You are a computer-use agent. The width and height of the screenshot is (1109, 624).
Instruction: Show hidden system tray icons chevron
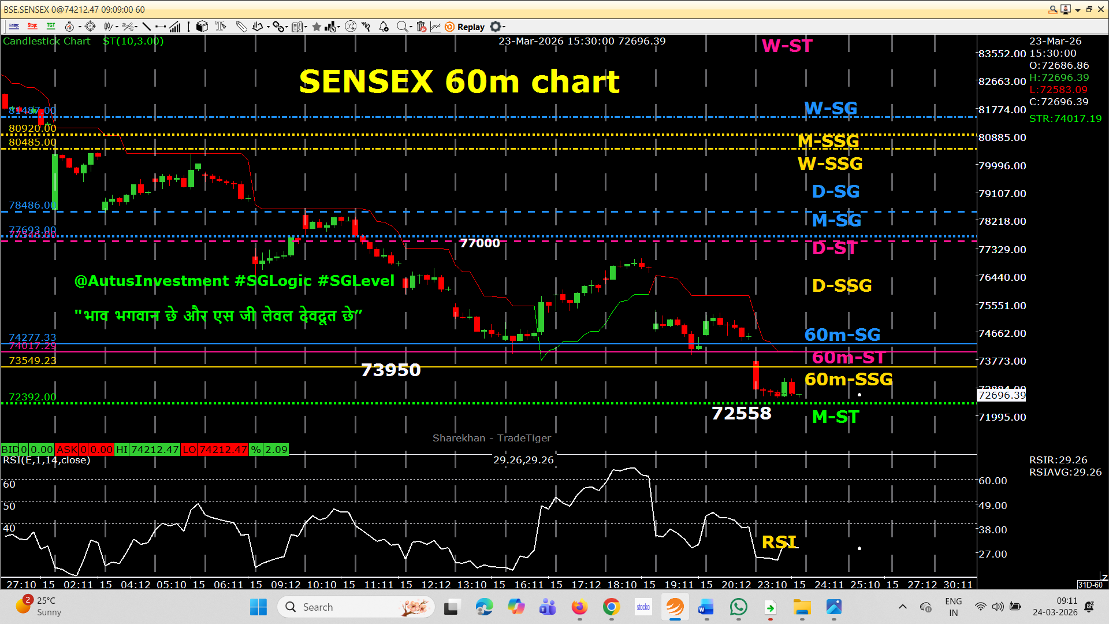[902, 607]
